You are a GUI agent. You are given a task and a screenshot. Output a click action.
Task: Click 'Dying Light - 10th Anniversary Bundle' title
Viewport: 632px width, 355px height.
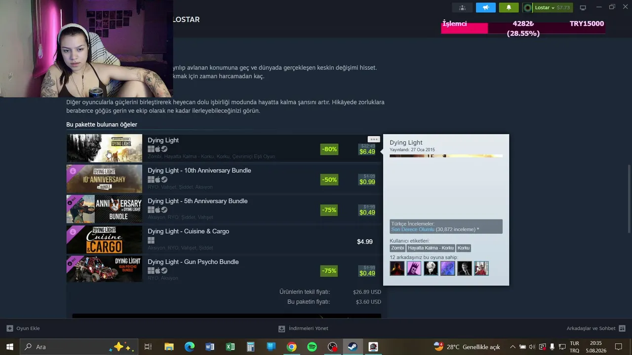[x=199, y=171]
